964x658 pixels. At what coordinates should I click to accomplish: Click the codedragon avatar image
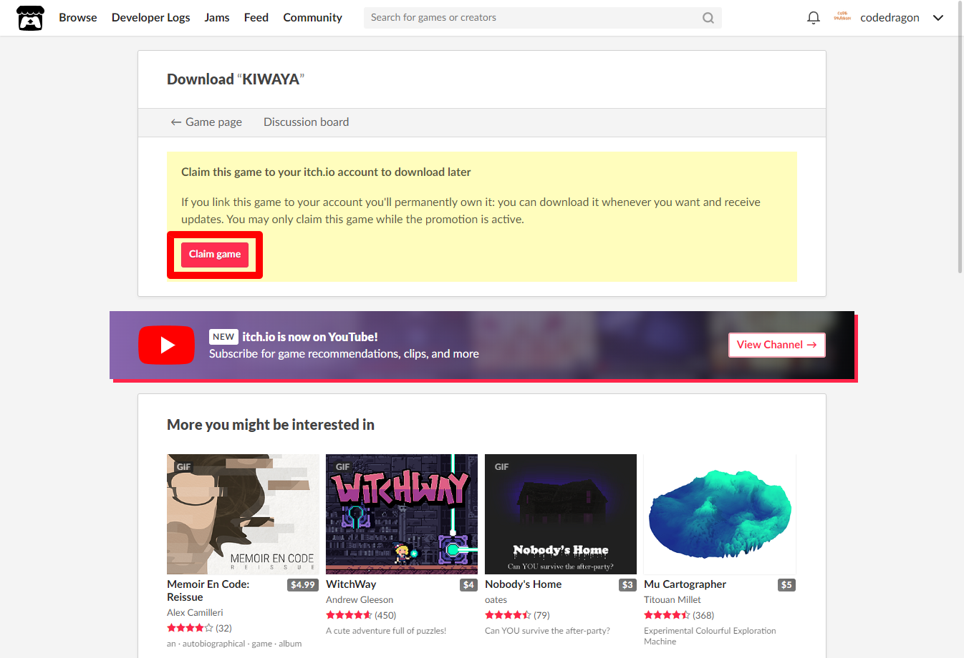pos(842,17)
